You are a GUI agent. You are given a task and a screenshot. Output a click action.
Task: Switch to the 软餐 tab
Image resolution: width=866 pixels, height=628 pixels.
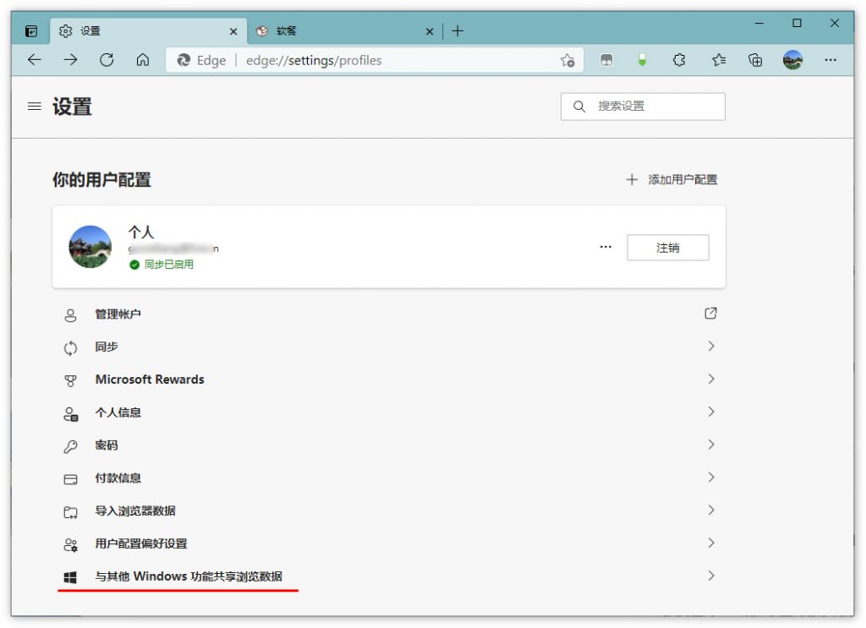(x=338, y=31)
